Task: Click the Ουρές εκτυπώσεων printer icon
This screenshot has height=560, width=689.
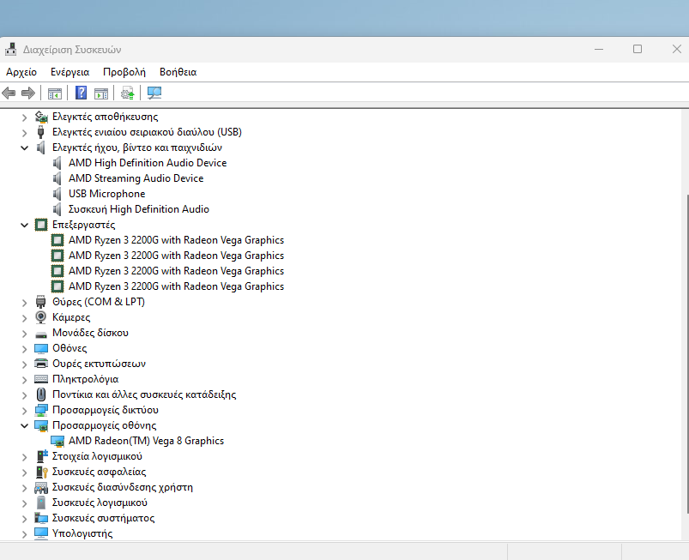Action: click(x=41, y=364)
